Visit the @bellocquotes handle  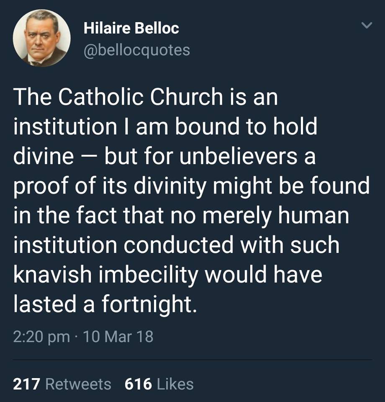click(x=136, y=50)
